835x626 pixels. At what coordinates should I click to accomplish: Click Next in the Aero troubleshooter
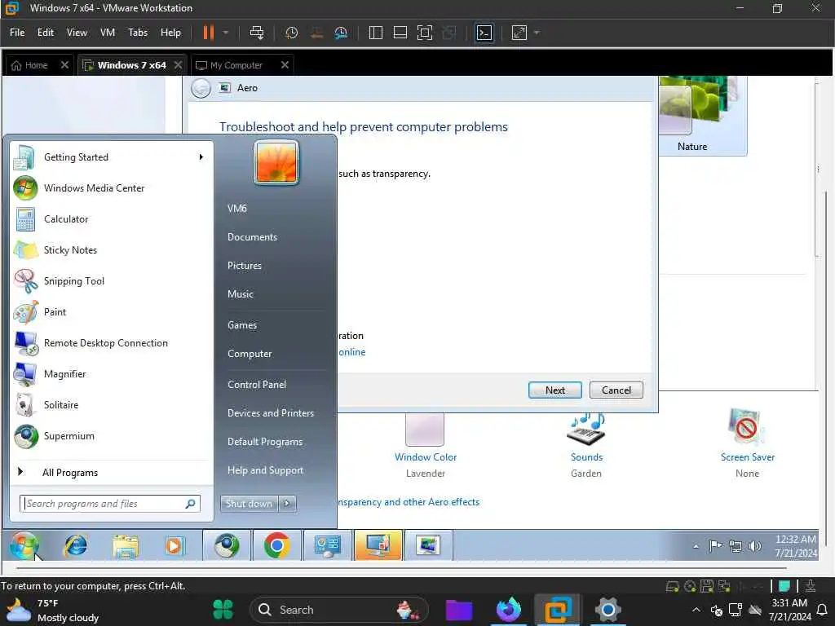pyautogui.click(x=554, y=390)
